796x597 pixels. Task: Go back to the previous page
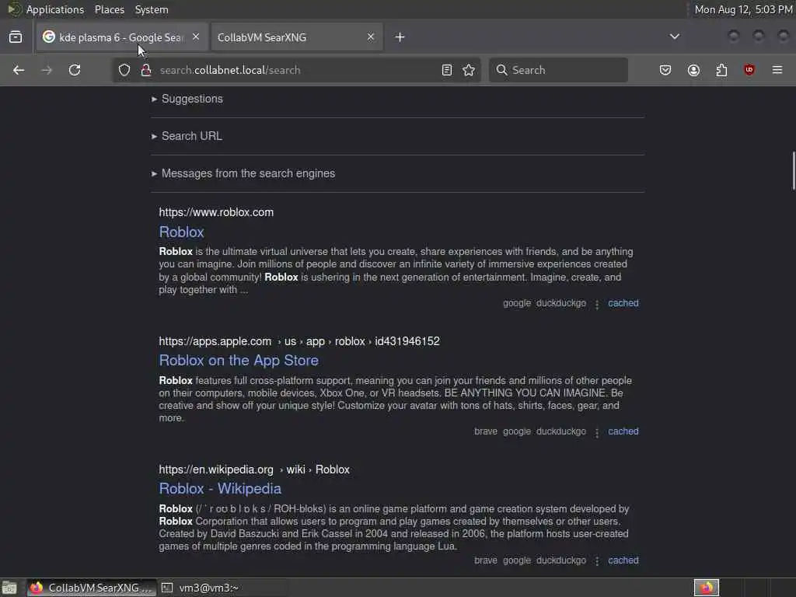point(19,70)
